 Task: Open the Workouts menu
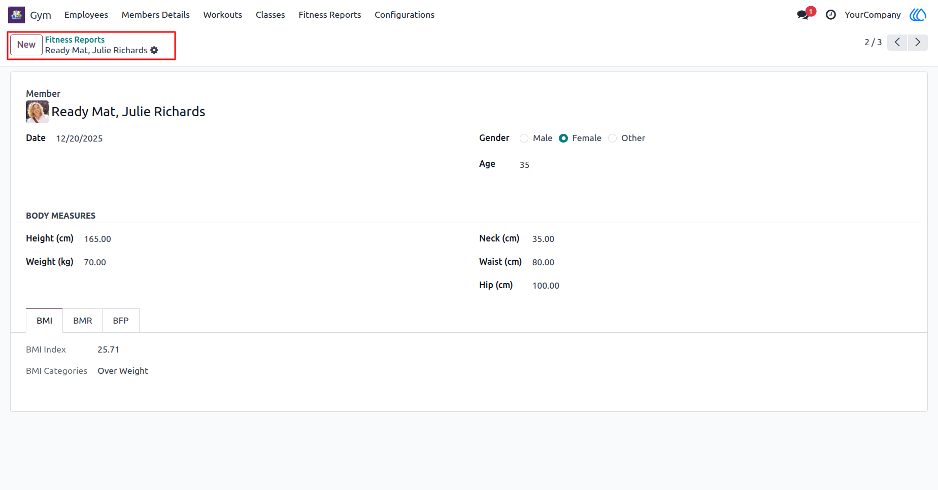tap(223, 15)
